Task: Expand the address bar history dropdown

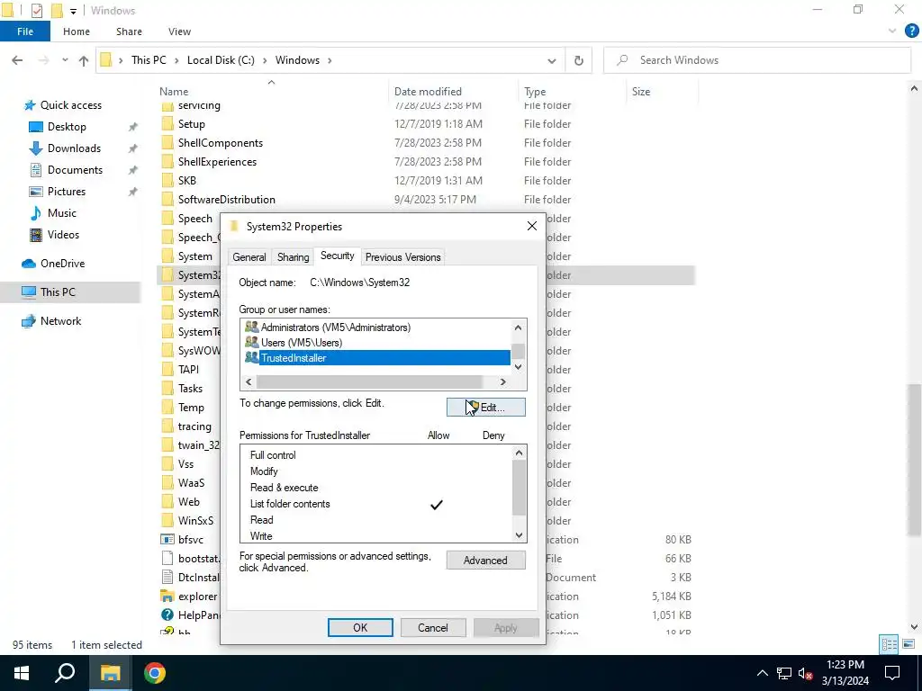Action: click(x=552, y=60)
